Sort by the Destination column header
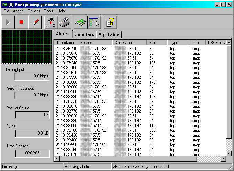The width and height of the screenshot is (234, 171). click(130, 43)
